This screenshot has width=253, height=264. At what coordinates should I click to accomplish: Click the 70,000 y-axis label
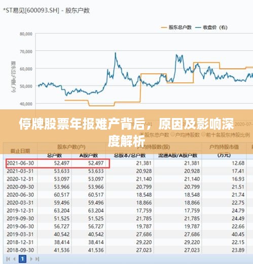click(26, 51)
